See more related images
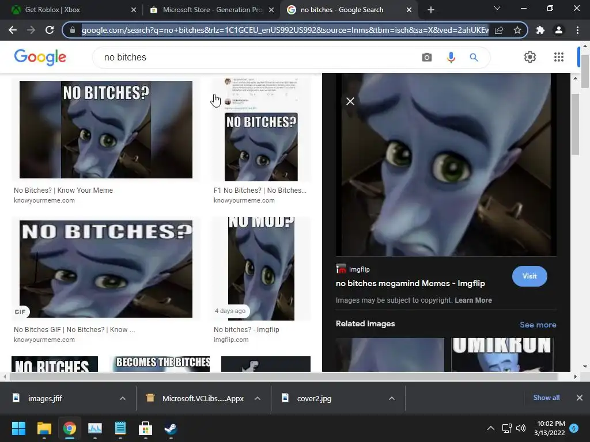590x442 pixels. click(538, 325)
